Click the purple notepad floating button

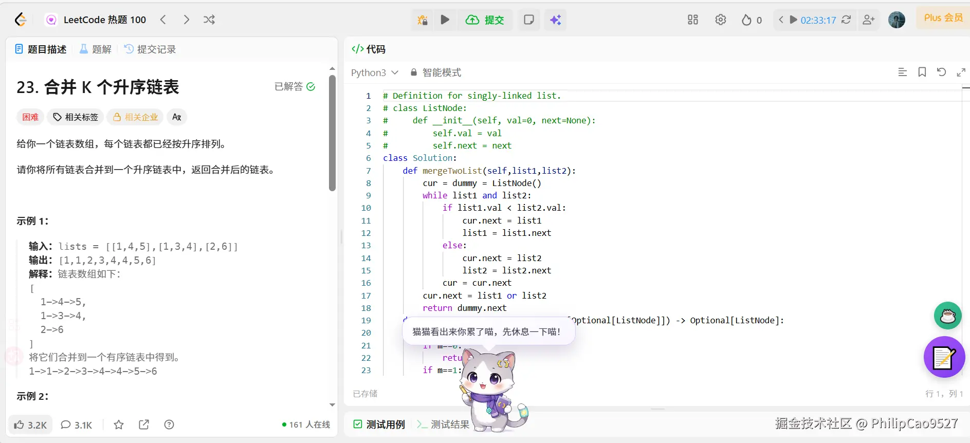(x=944, y=357)
